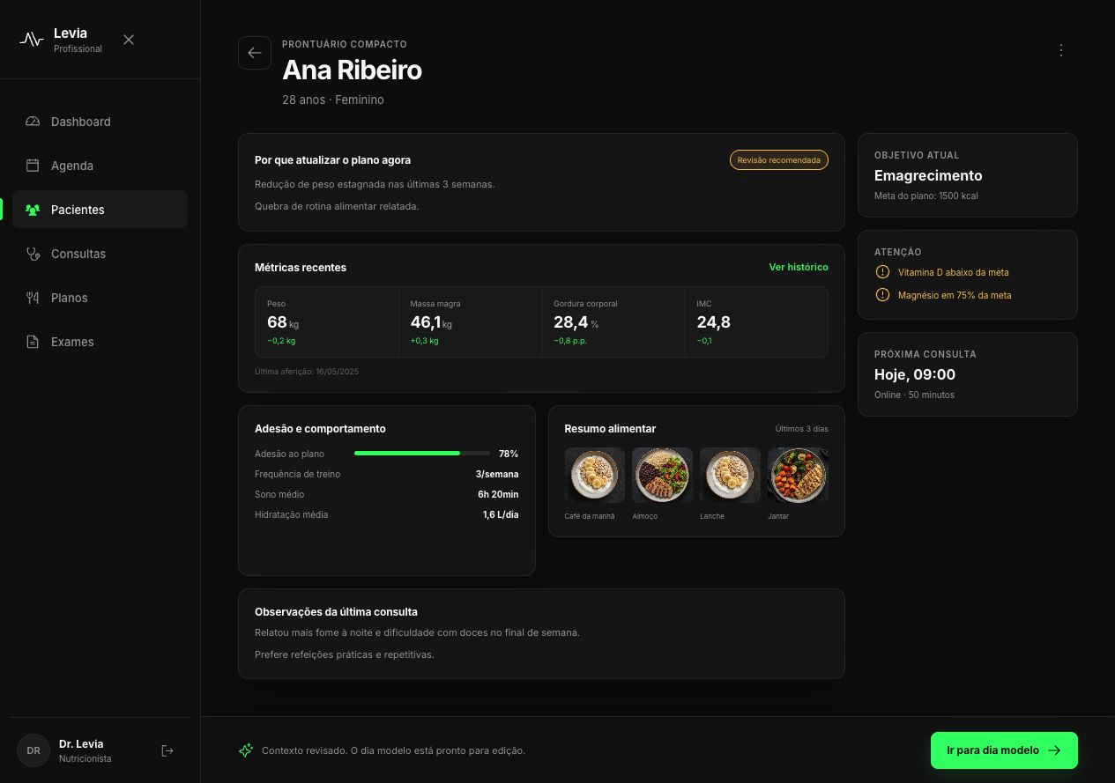This screenshot has width=1115, height=783.
Task: Open Planos in the sidebar
Action: click(100, 298)
